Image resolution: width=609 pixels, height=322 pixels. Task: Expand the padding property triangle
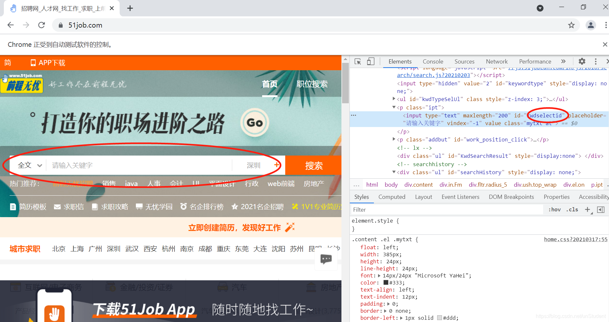tap(388, 304)
